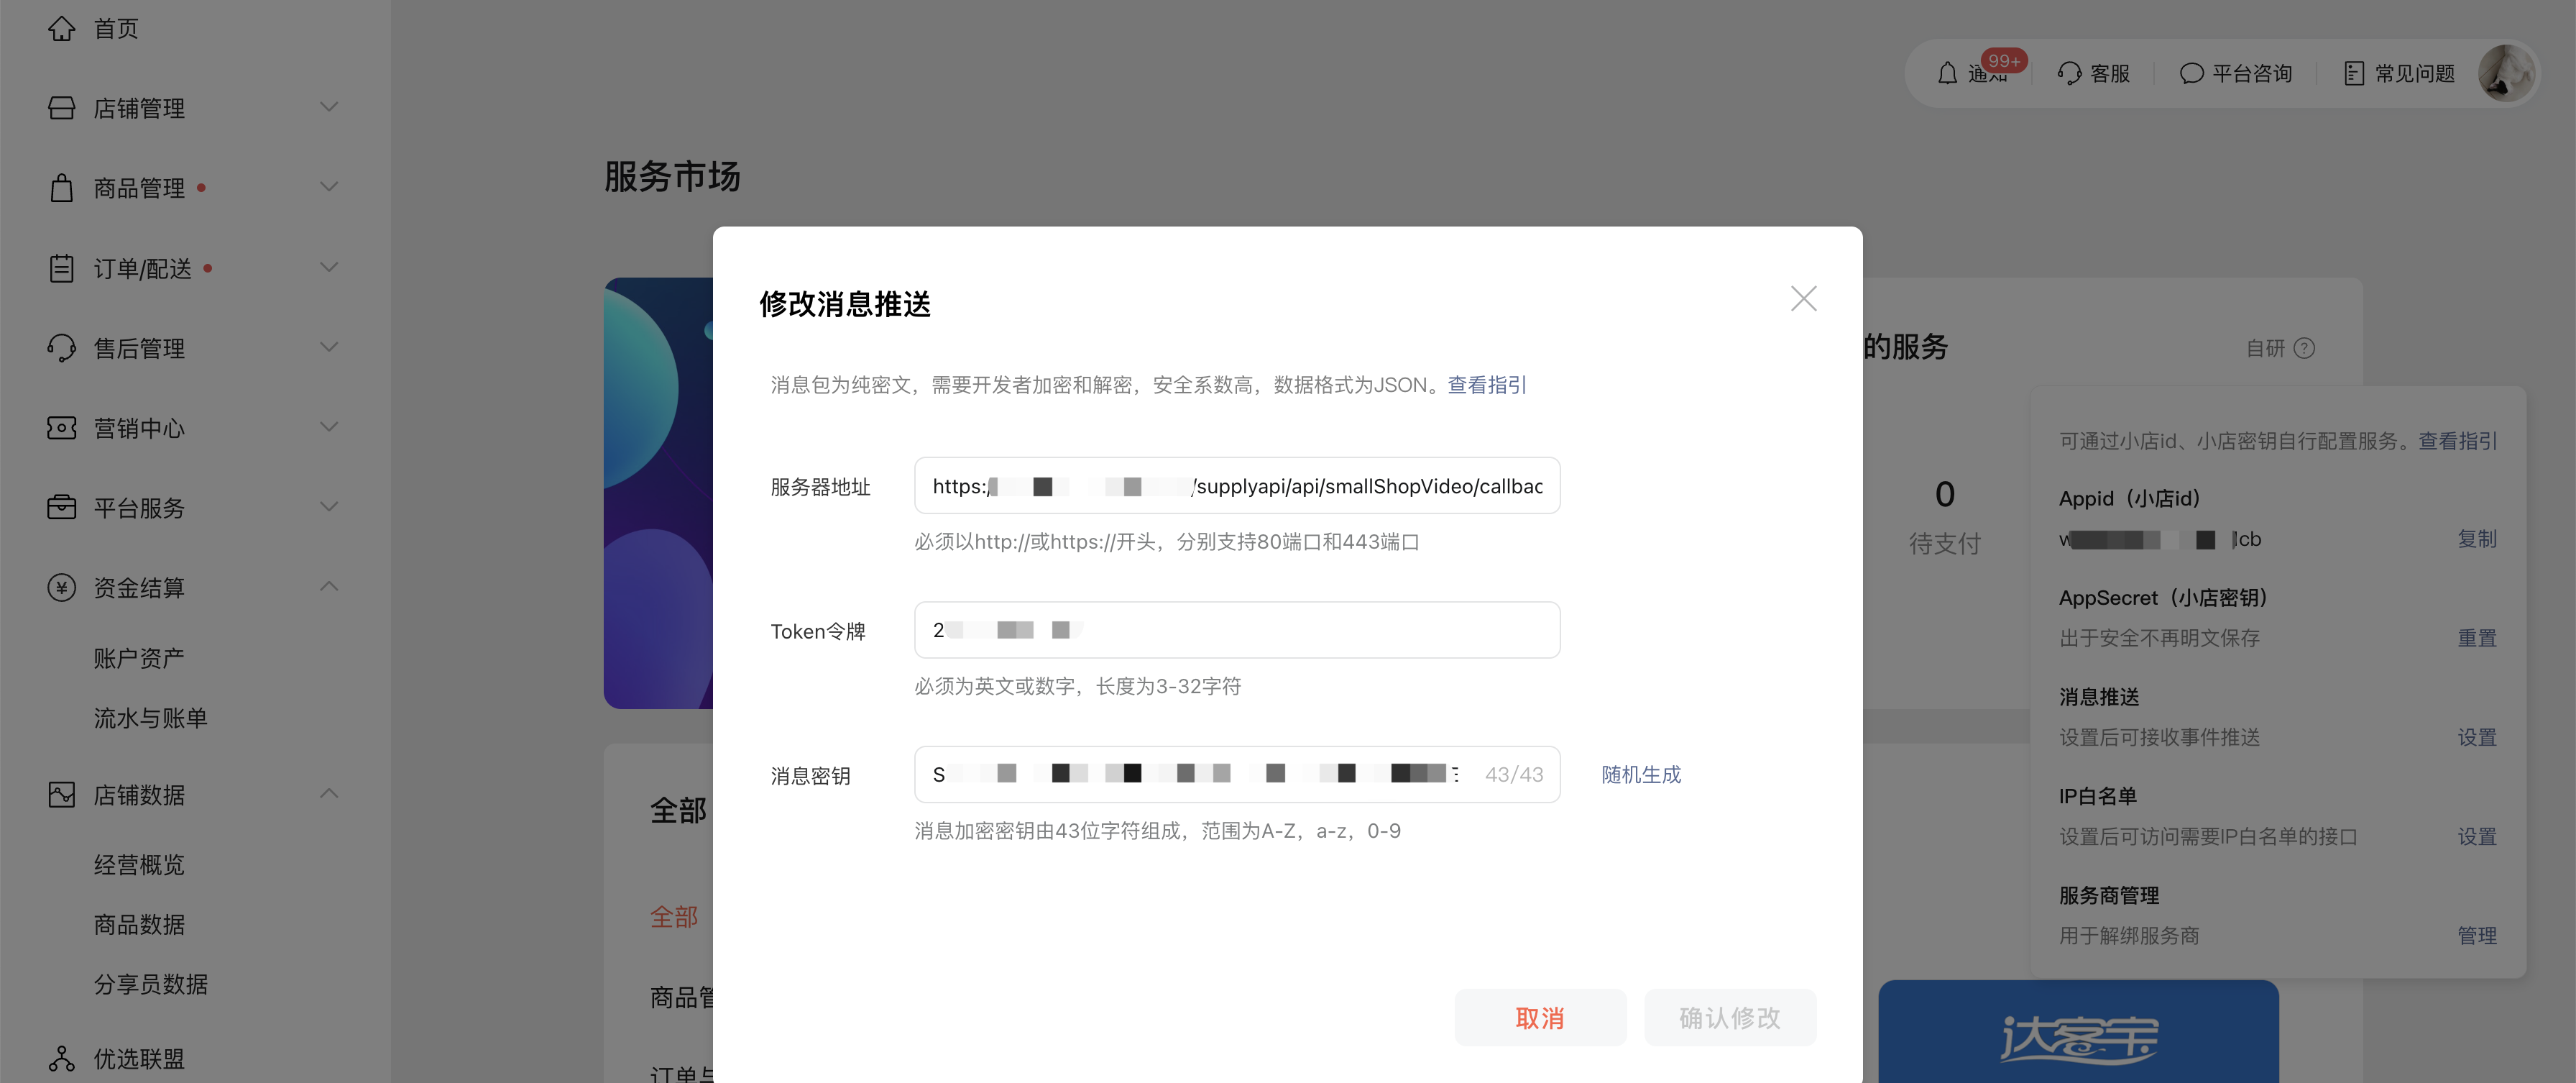Viewport: 2576px width, 1083px height.
Task: Collapse the 店铺数据 section
Action: (x=328, y=794)
